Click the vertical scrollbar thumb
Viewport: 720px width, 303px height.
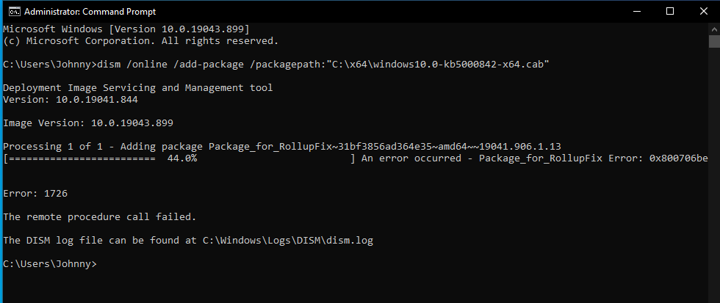point(714,41)
